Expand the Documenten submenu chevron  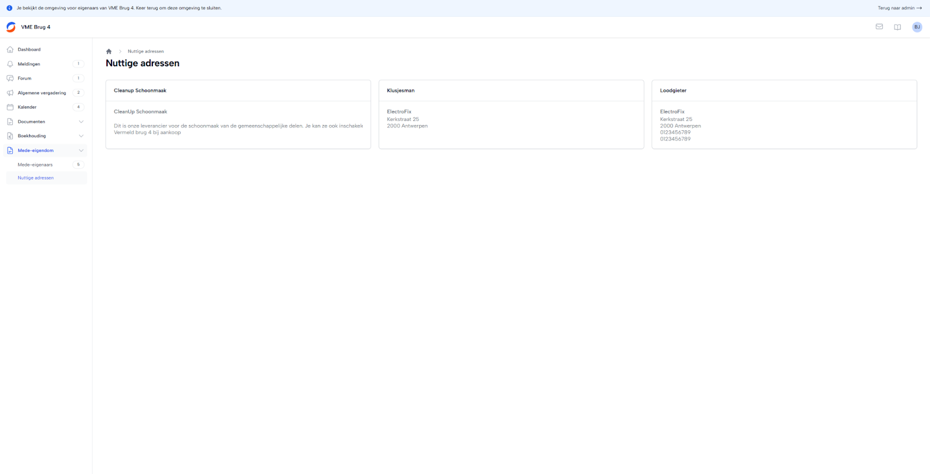(x=81, y=122)
